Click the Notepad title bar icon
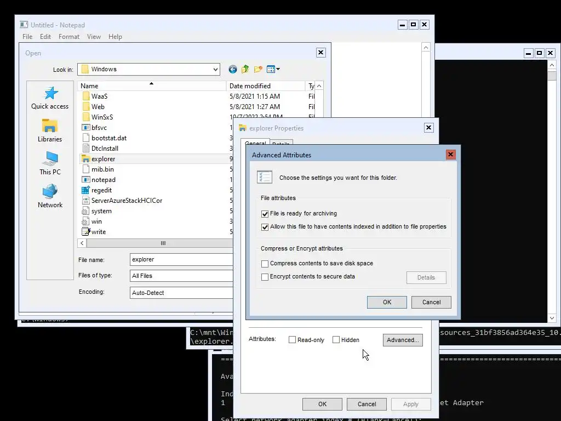The width and height of the screenshot is (561, 421). coord(24,25)
